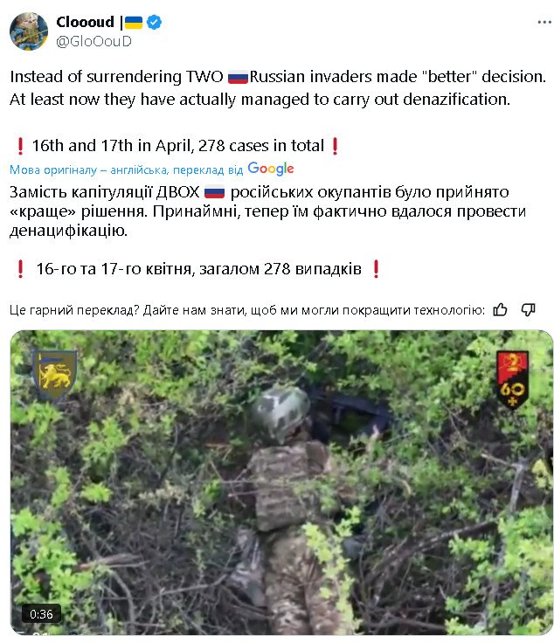Click the 'Instead of surrendering TWO' tweet text
Screen dimensions: 554x643
click(x=116, y=77)
